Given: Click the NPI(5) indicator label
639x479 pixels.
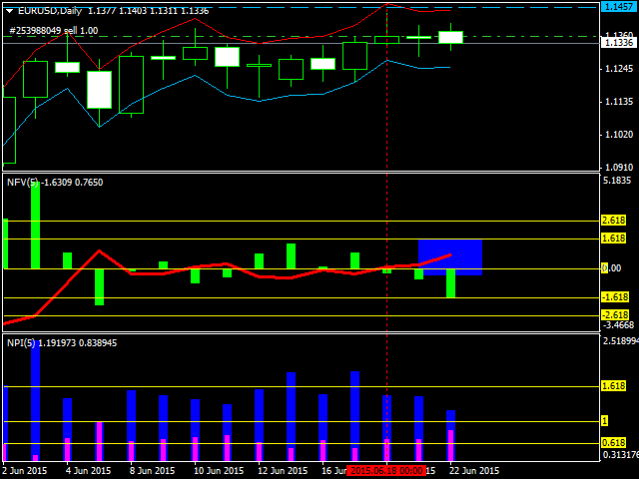Looking at the screenshot, I should click(x=21, y=343).
